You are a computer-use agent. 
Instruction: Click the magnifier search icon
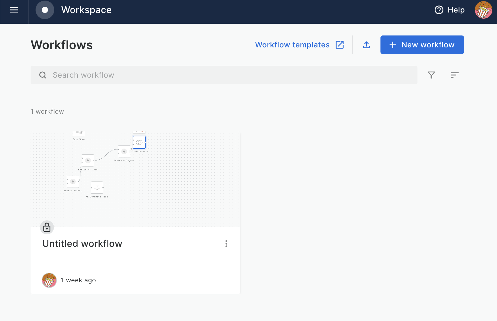[43, 75]
